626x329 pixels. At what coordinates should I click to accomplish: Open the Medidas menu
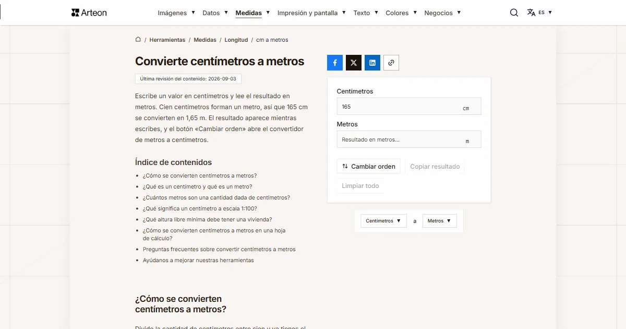point(252,13)
